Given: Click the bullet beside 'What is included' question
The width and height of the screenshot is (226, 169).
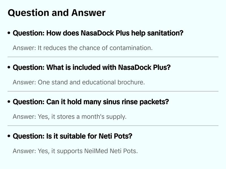Looking at the screenshot, I should tap(9, 68).
